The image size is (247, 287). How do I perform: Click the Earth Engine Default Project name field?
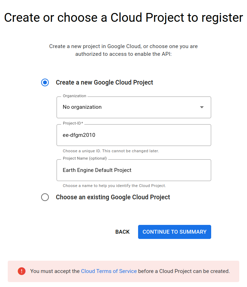[x=134, y=170]
